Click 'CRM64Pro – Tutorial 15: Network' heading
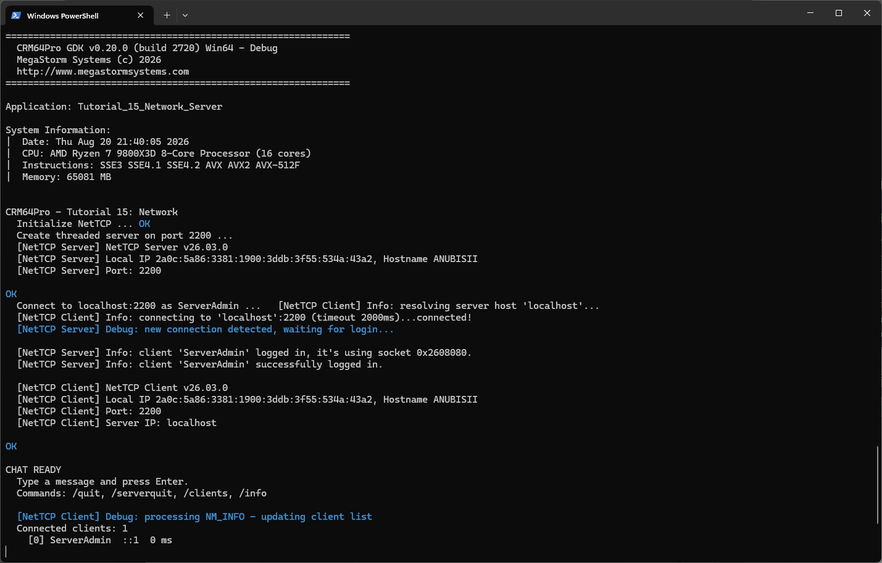 [x=92, y=212]
